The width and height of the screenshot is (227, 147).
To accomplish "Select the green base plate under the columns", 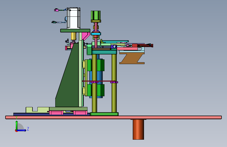I will (x=104, y=114).
